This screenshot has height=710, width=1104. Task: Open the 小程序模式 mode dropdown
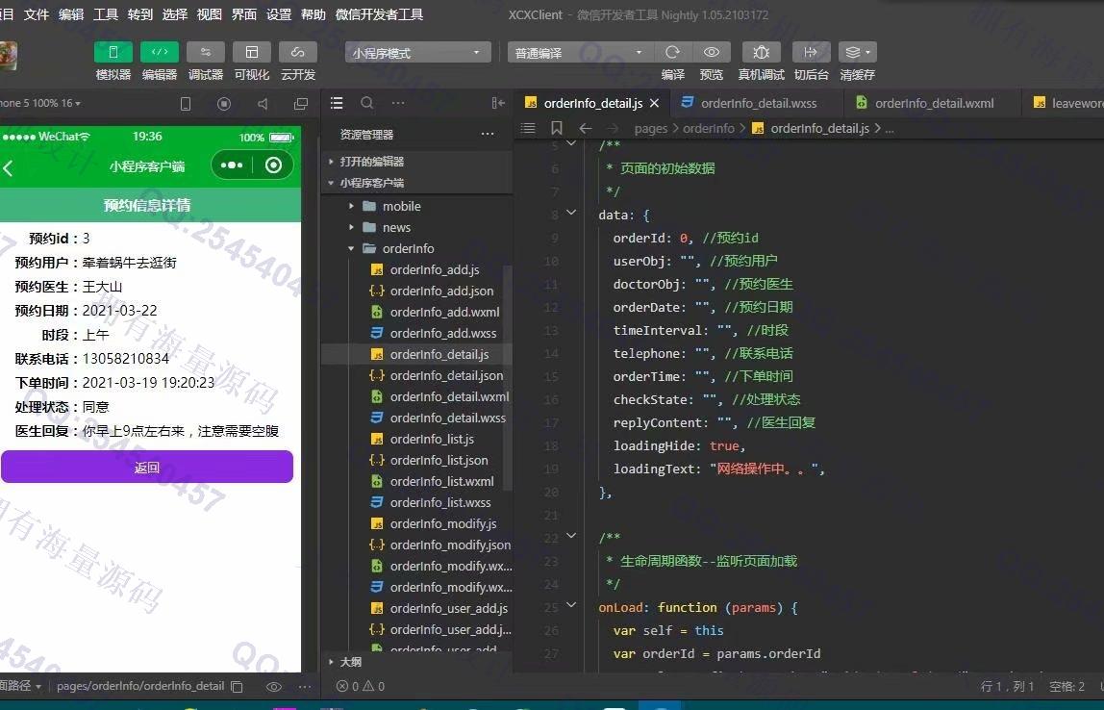click(416, 53)
